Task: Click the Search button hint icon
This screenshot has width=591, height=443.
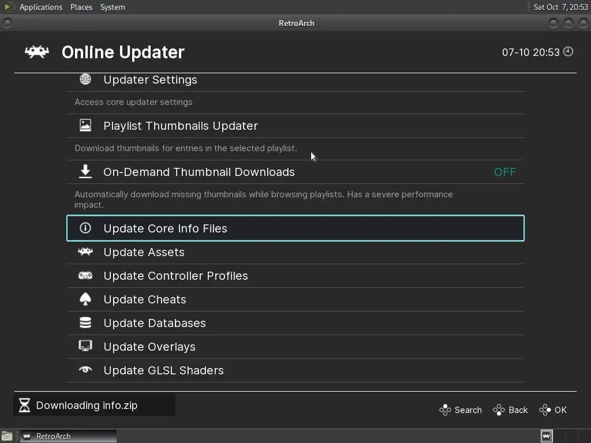Action: tap(445, 410)
